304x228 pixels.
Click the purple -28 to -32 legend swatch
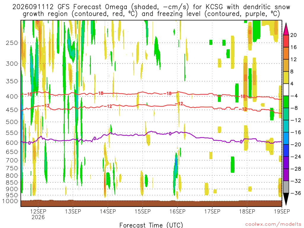click(x=286, y=175)
